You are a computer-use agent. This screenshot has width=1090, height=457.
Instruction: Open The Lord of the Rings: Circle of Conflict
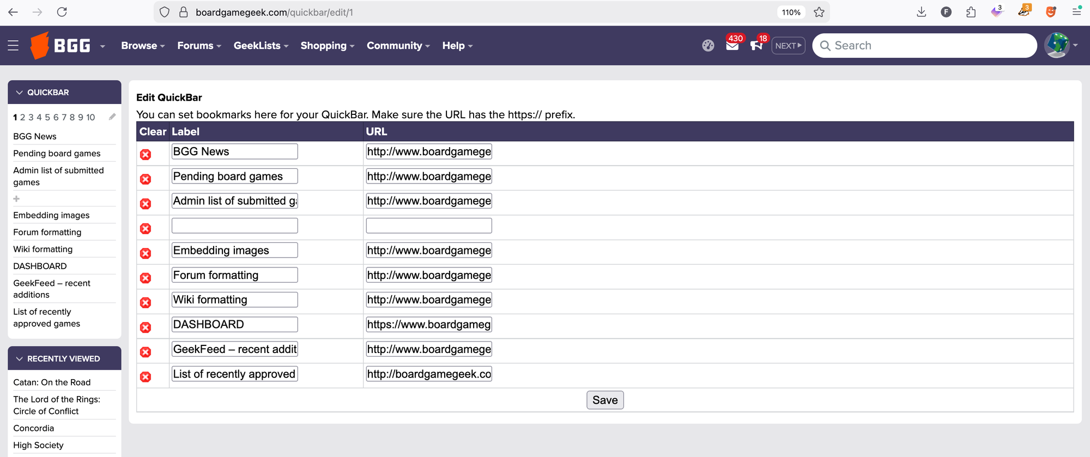pyautogui.click(x=57, y=405)
